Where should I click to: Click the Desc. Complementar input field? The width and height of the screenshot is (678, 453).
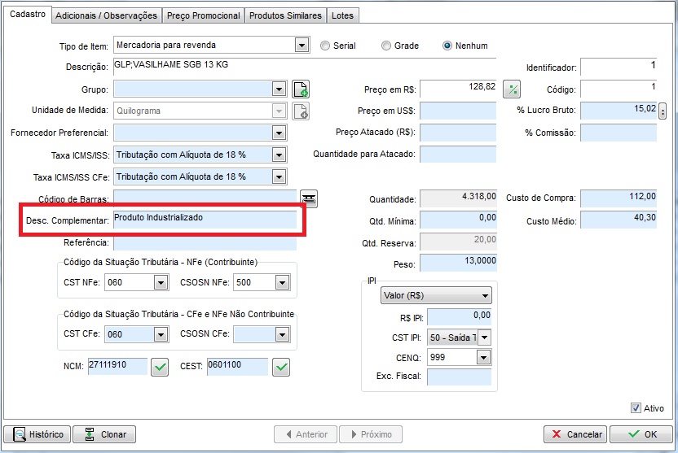(205, 219)
